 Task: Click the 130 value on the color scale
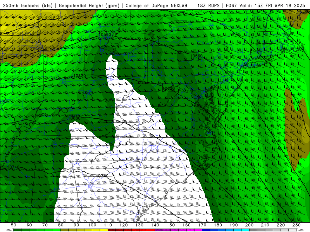click(x=139, y=225)
